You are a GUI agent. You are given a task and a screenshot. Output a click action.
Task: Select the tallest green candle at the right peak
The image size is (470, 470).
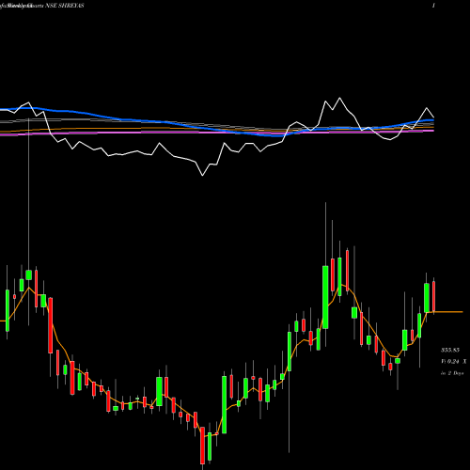coord(325,297)
